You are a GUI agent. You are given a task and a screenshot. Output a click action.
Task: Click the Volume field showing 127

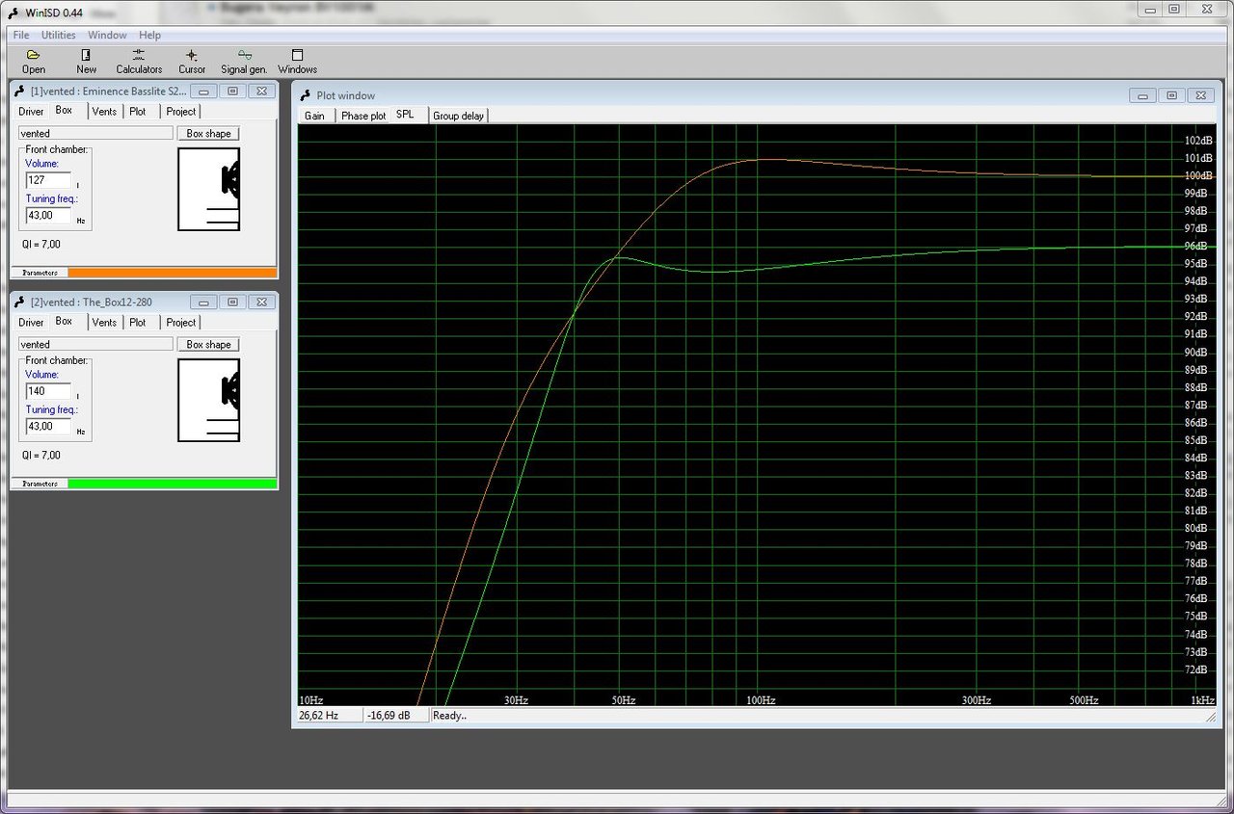[48, 180]
